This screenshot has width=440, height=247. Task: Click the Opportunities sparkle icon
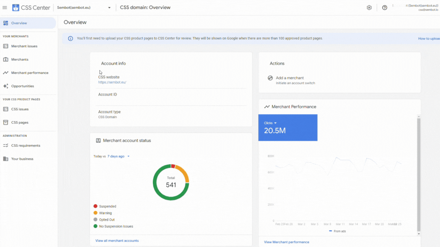coord(6,86)
